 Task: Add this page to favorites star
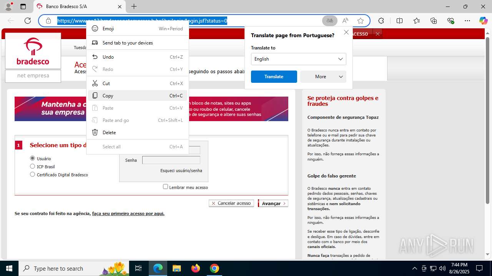pyautogui.click(x=360, y=21)
